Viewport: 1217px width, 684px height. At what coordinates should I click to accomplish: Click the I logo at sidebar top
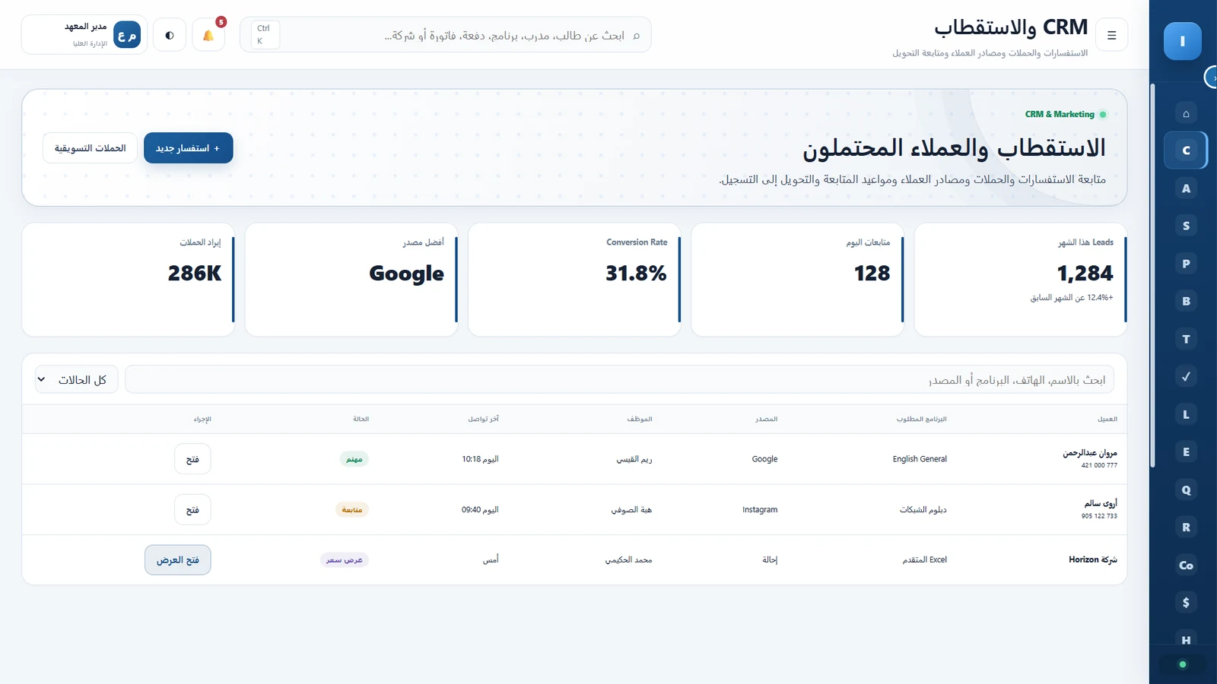pyautogui.click(x=1182, y=41)
